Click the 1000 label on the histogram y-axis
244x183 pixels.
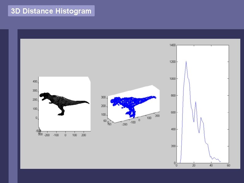pyautogui.click(x=172, y=79)
